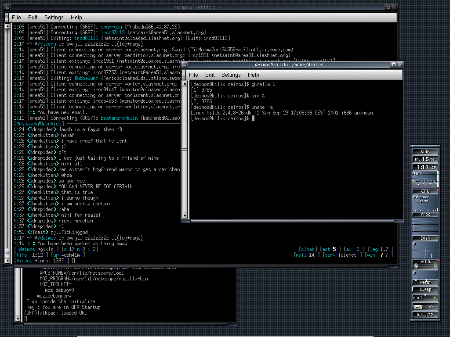Viewport: 450px width, 337px height.
Task: Click the window menu icon of kilik terminal
Action: click(185, 65)
